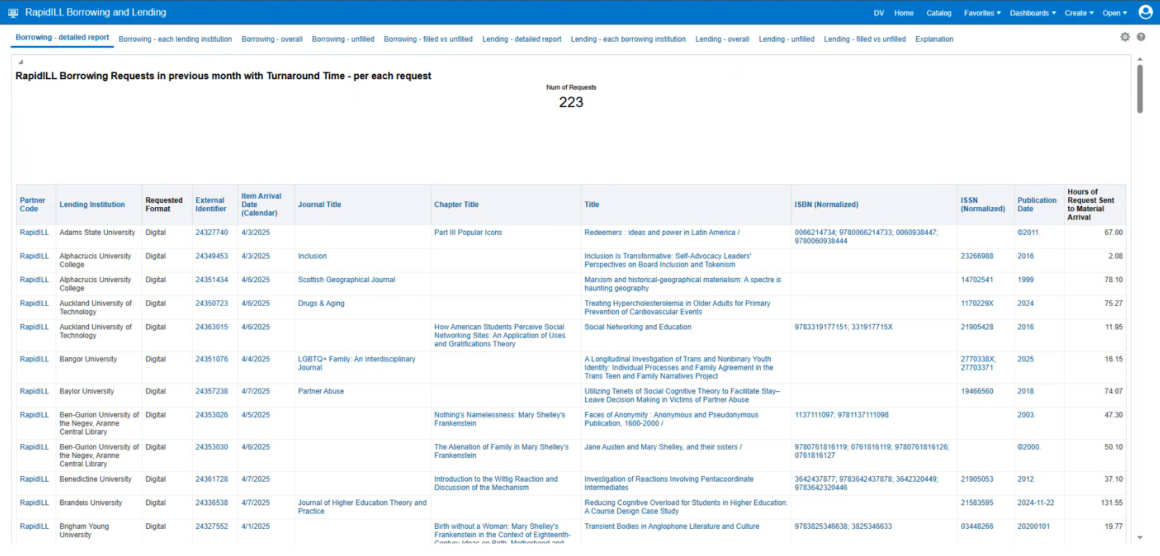Click external identifier 24336538
Image resolution: width=1160 pixels, height=556 pixels.
211,502
